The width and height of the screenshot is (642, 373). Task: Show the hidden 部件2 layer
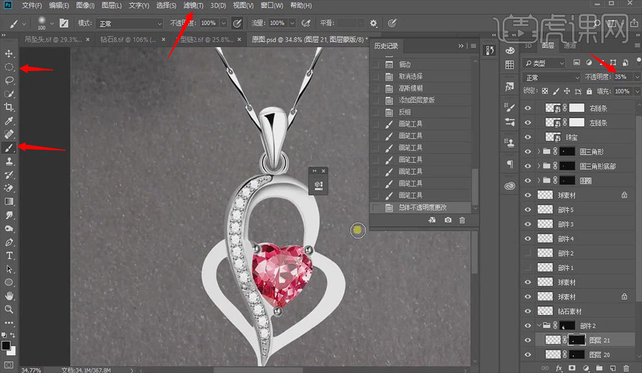[x=527, y=253]
